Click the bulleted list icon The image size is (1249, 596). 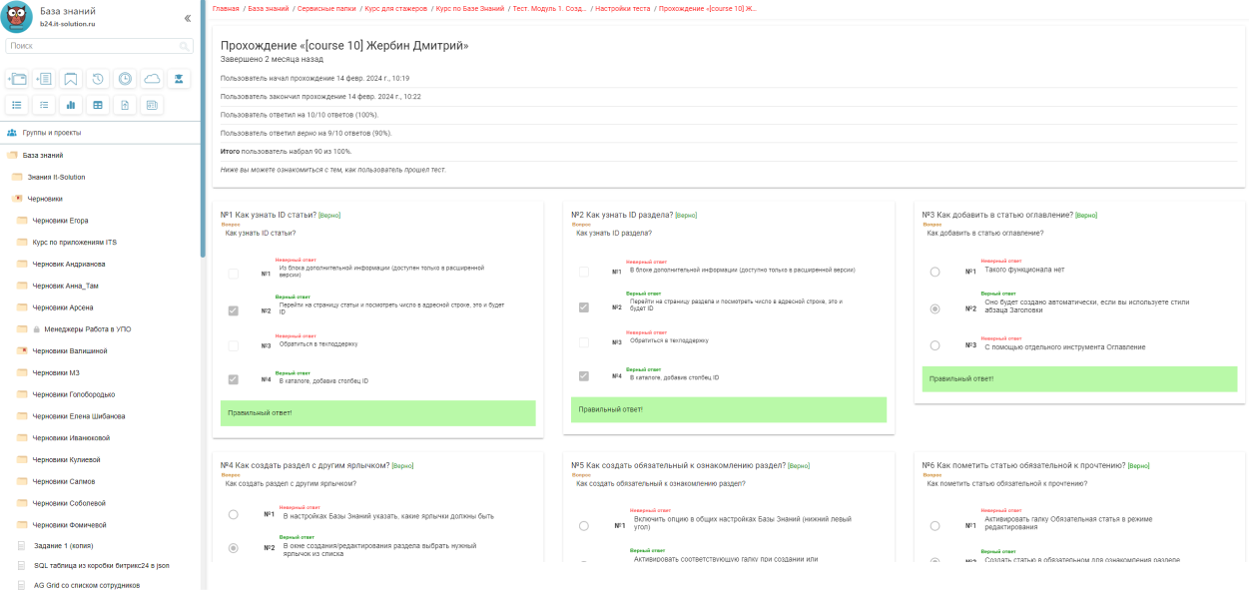pyautogui.click(x=17, y=105)
